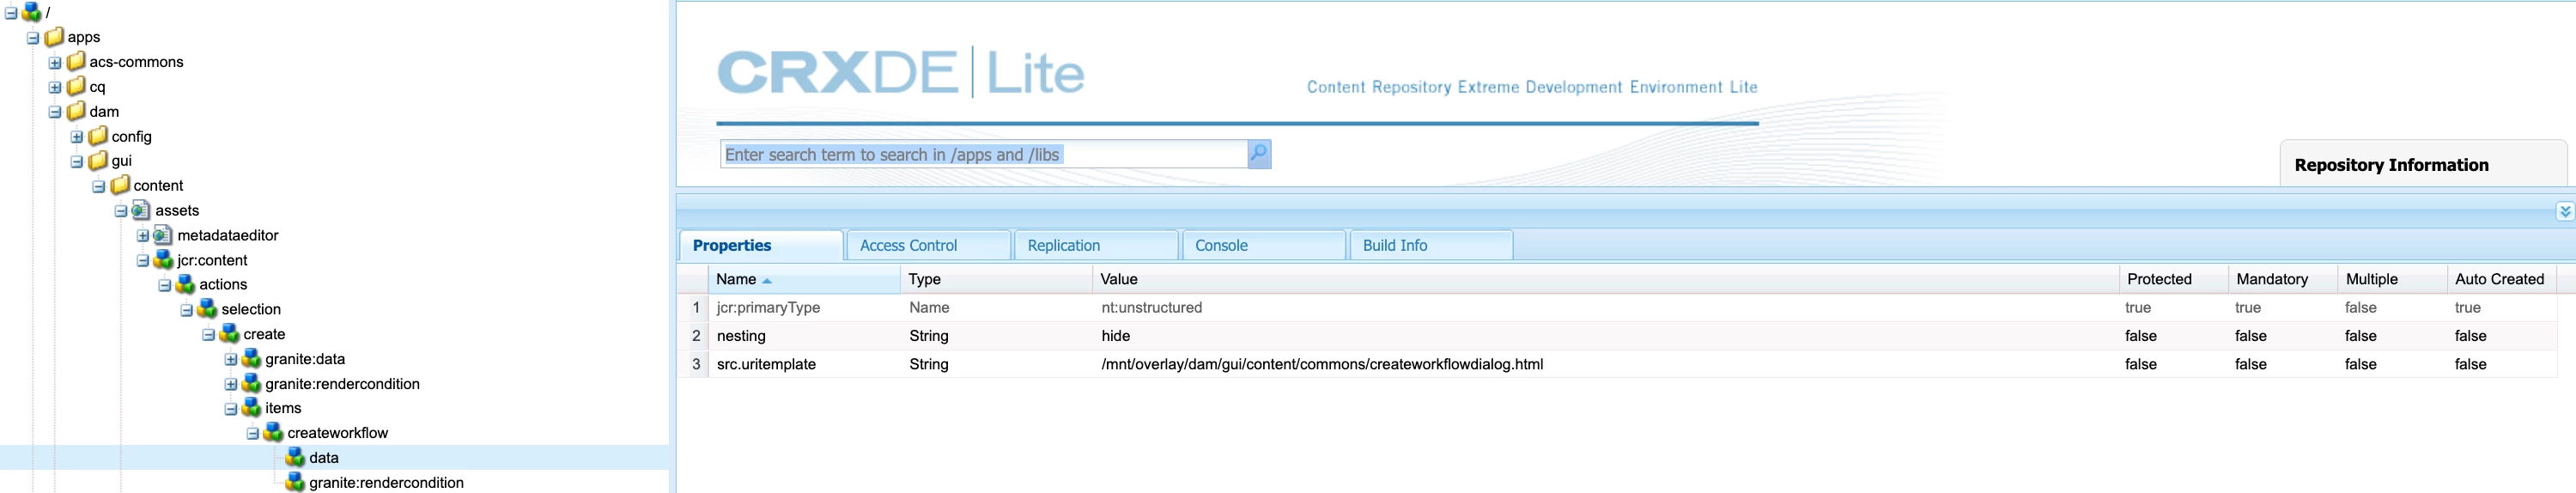This screenshot has width=2576, height=493.
Task: Click the metadataeditor page icon
Action: coord(164,235)
